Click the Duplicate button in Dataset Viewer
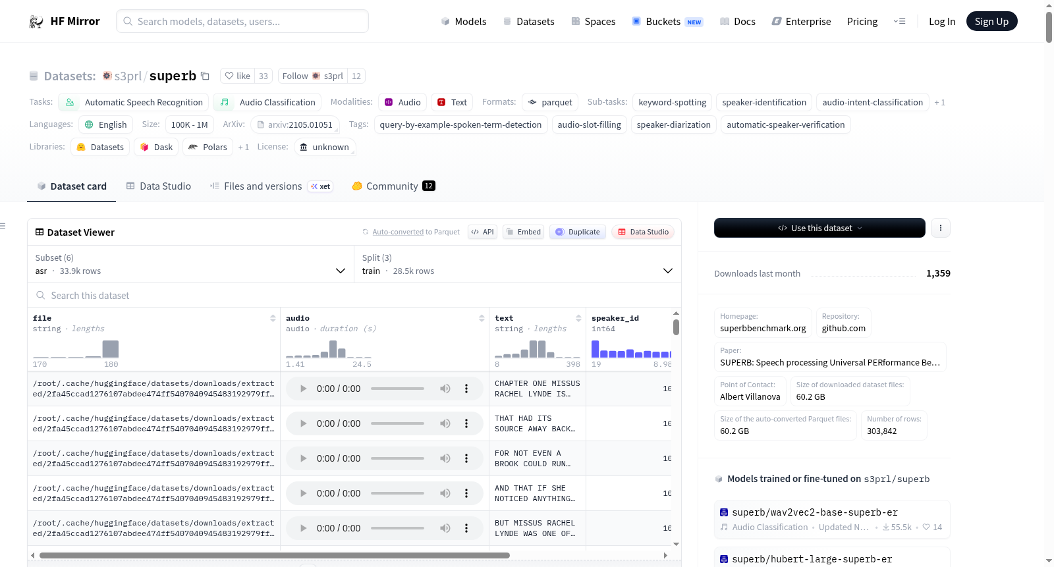The width and height of the screenshot is (1054, 567). pyautogui.click(x=578, y=232)
